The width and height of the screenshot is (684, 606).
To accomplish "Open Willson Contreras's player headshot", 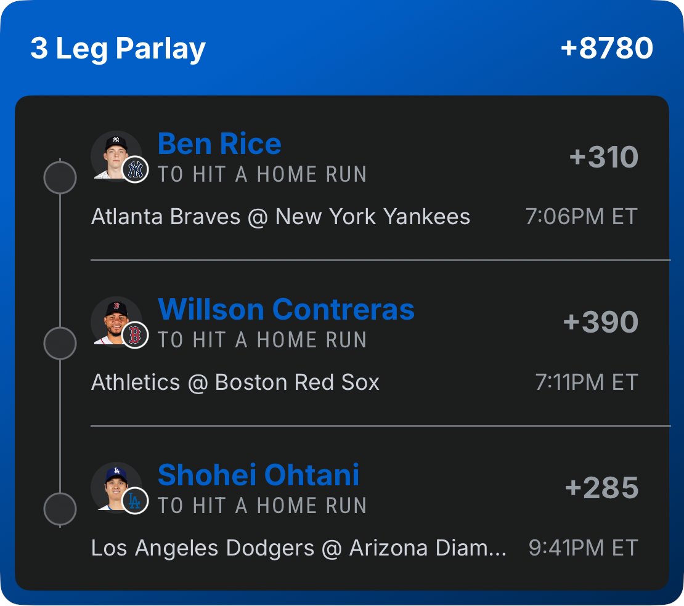I will (x=116, y=321).
